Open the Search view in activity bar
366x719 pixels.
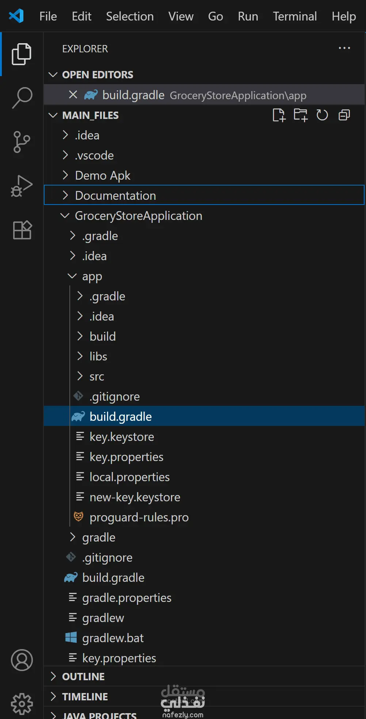coord(22,97)
